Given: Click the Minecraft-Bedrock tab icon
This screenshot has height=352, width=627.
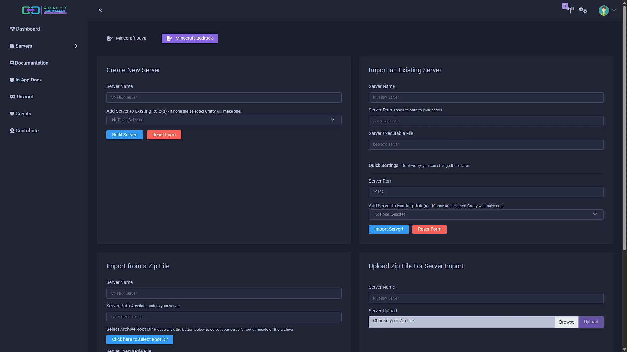Looking at the screenshot, I should coord(169,38).
